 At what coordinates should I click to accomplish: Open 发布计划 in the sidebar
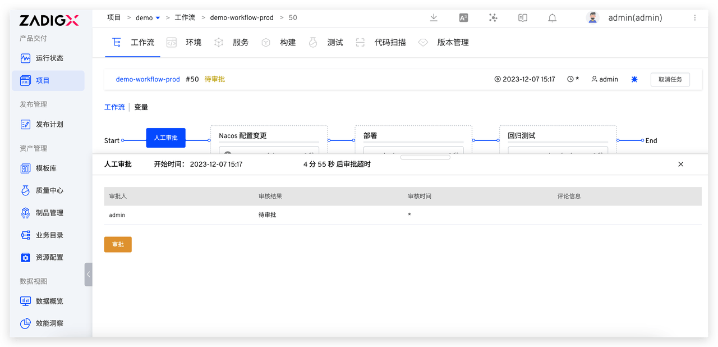(48, 125)
